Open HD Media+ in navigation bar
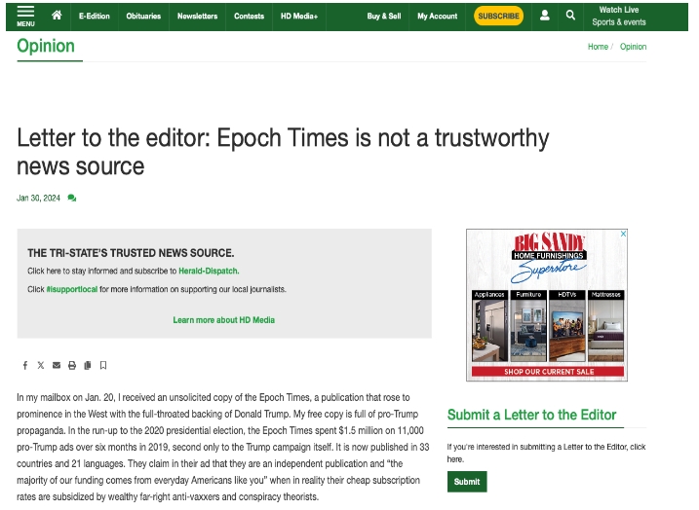Viewport: 699px width, 510px height. click(x=299, y=16)
